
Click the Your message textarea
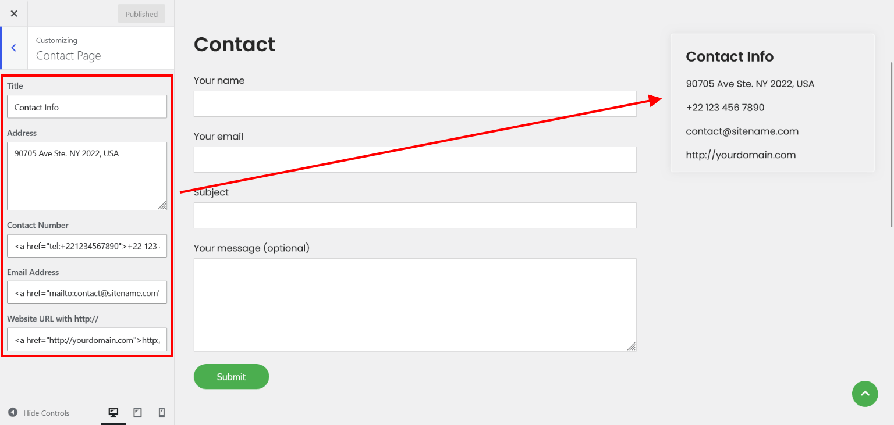pyautogui.click(x=415, y=305)
